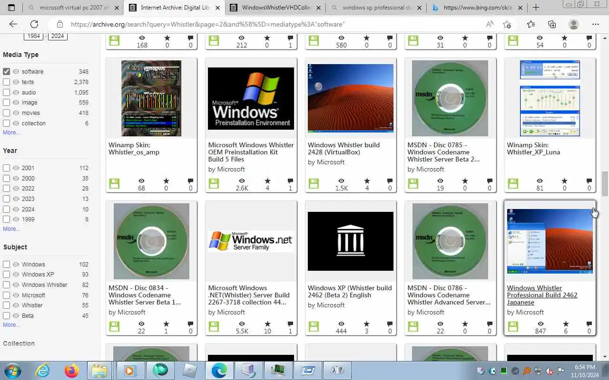Screen dimensions: 609x380
Task: Switch to Microsoft Edge taskbar button
Action: 219,370
